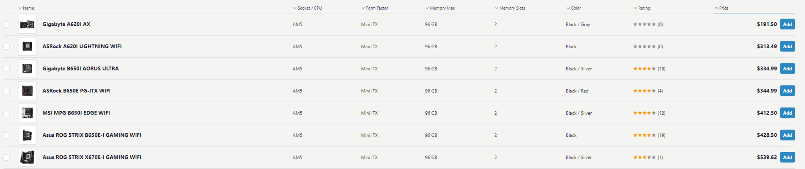Viewport: 805px width, 169px height.
Task: Click star rating for Asus ROG STRIX B650E-I
Action: click(644, 135)
